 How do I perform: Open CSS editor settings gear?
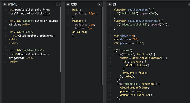(68, 4)
